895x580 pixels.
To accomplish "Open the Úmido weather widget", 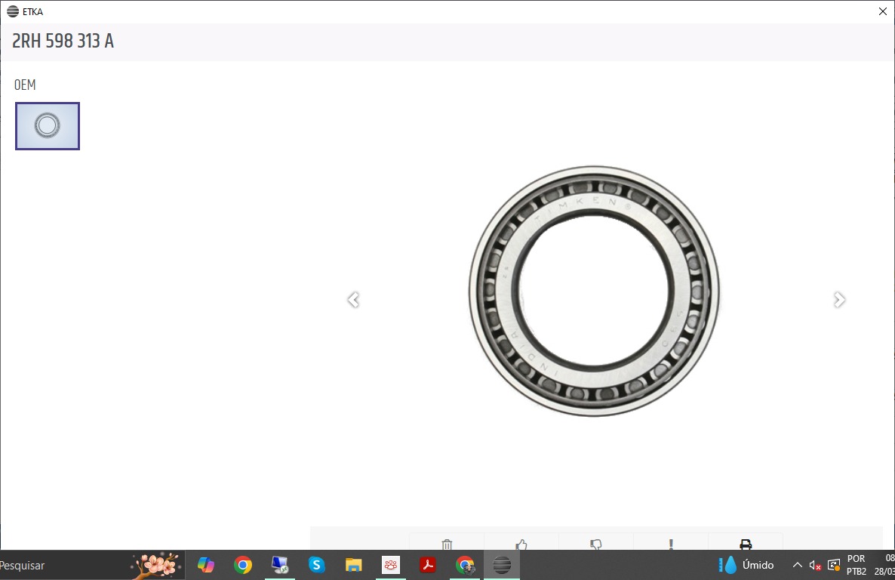I will (x=746, y=565).
